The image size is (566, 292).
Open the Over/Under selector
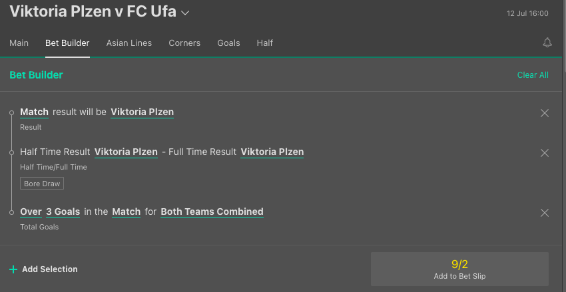tap(31, 212)
